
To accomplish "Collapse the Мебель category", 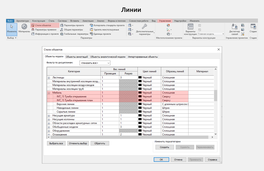I will tap(49, 93).
